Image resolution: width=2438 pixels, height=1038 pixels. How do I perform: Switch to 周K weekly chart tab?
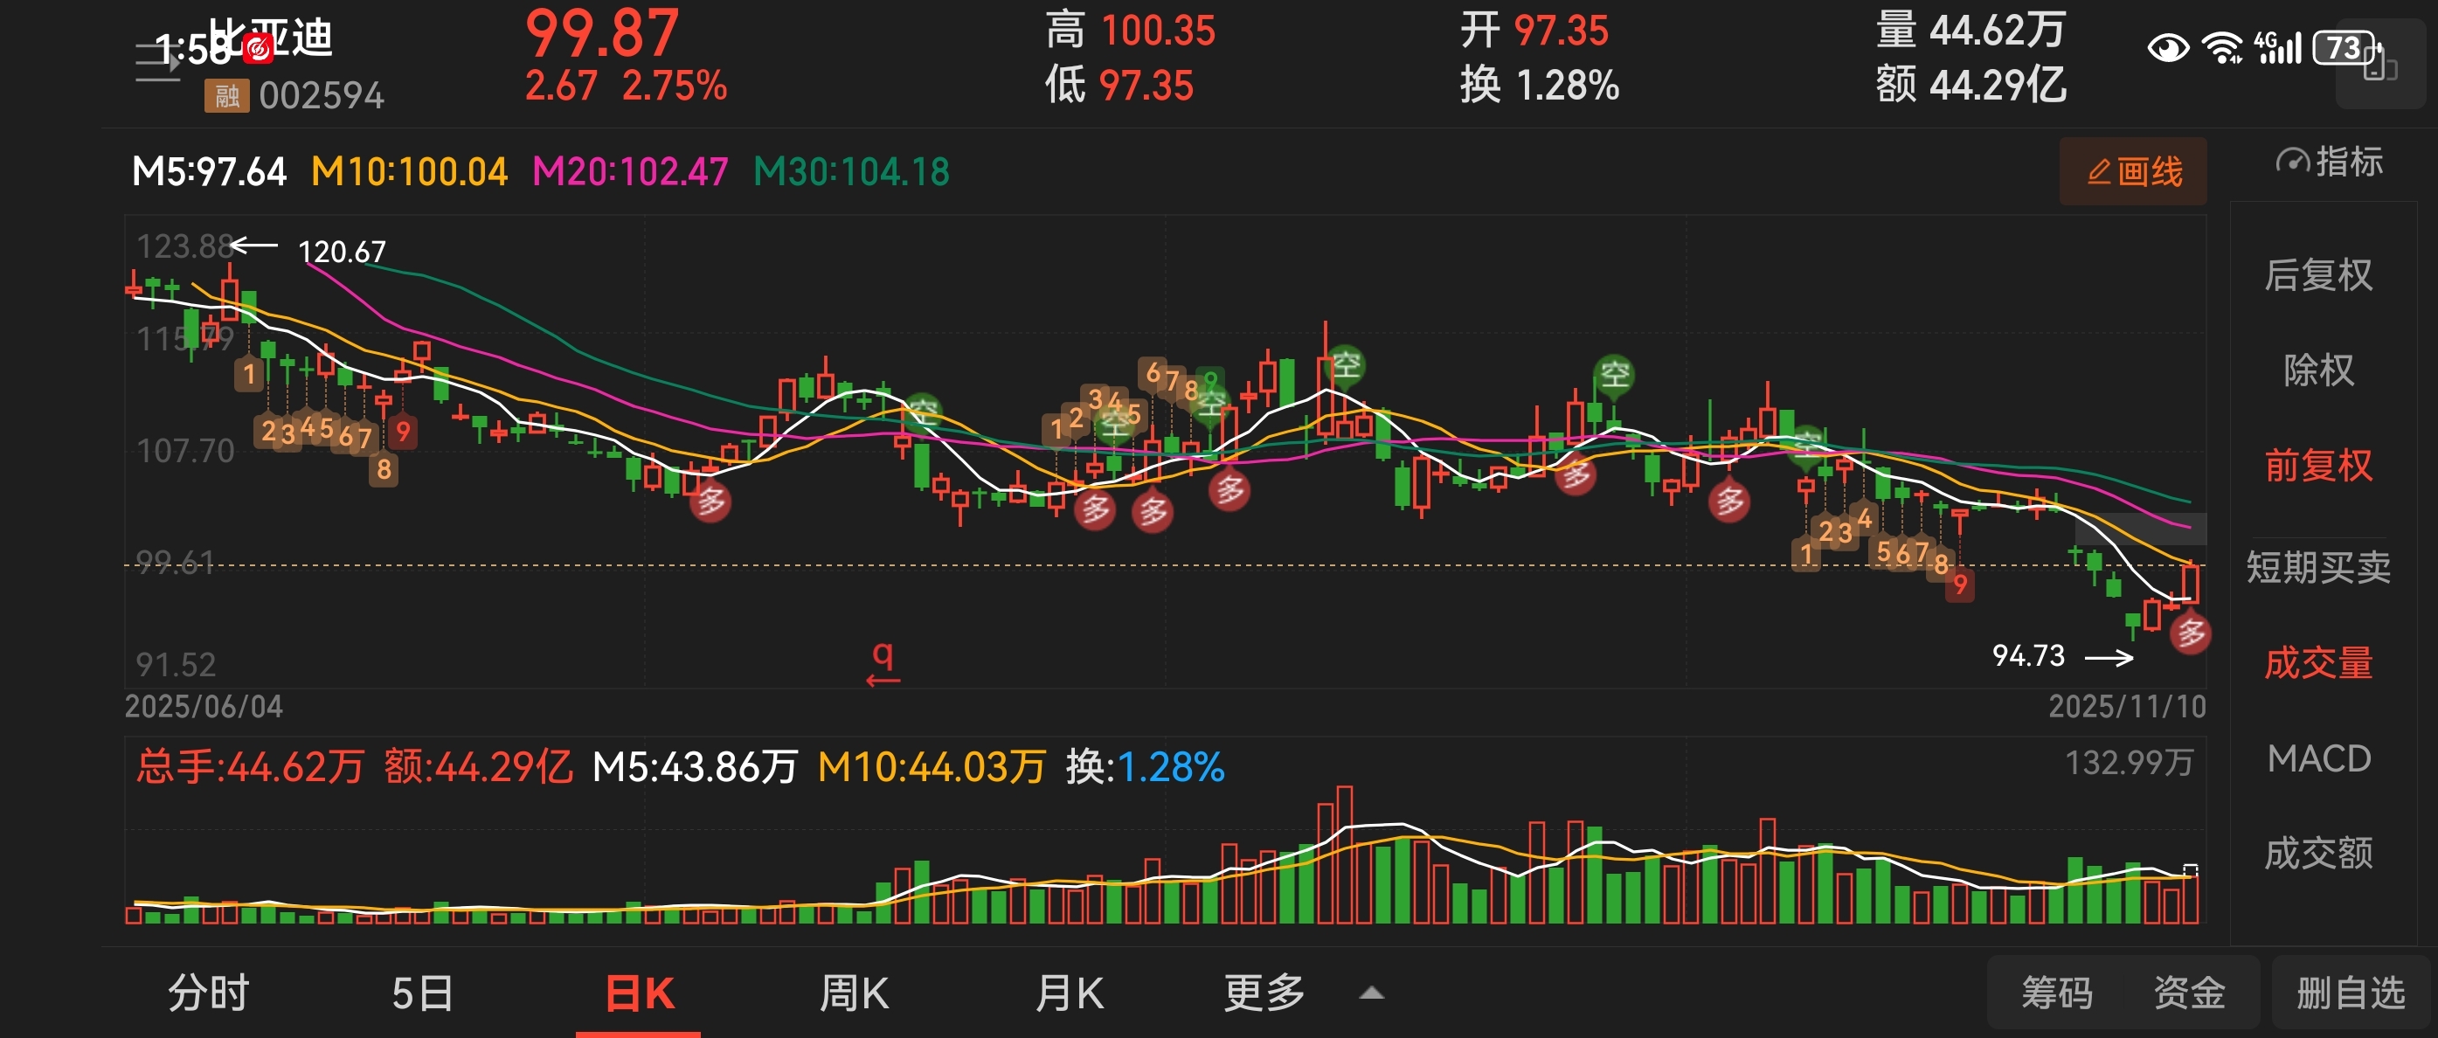[853, 993]
